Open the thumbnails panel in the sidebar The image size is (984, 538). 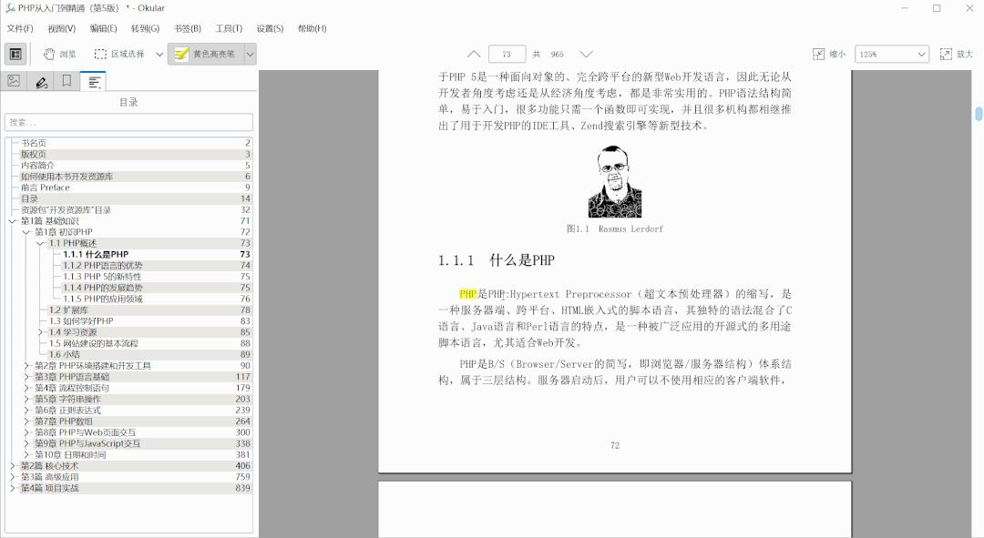click(x=15, y=80)
